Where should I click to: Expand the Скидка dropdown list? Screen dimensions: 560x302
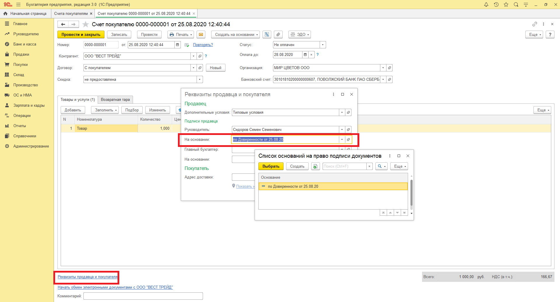click(200, 80)
